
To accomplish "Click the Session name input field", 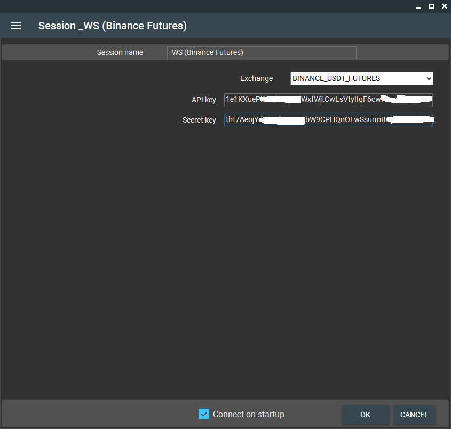I will click(x=262, y=53).
